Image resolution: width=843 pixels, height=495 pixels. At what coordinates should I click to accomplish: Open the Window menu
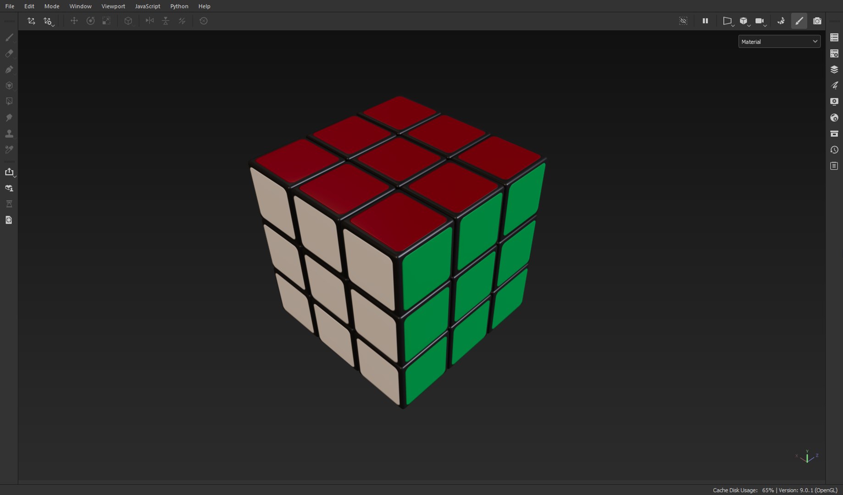80,6
